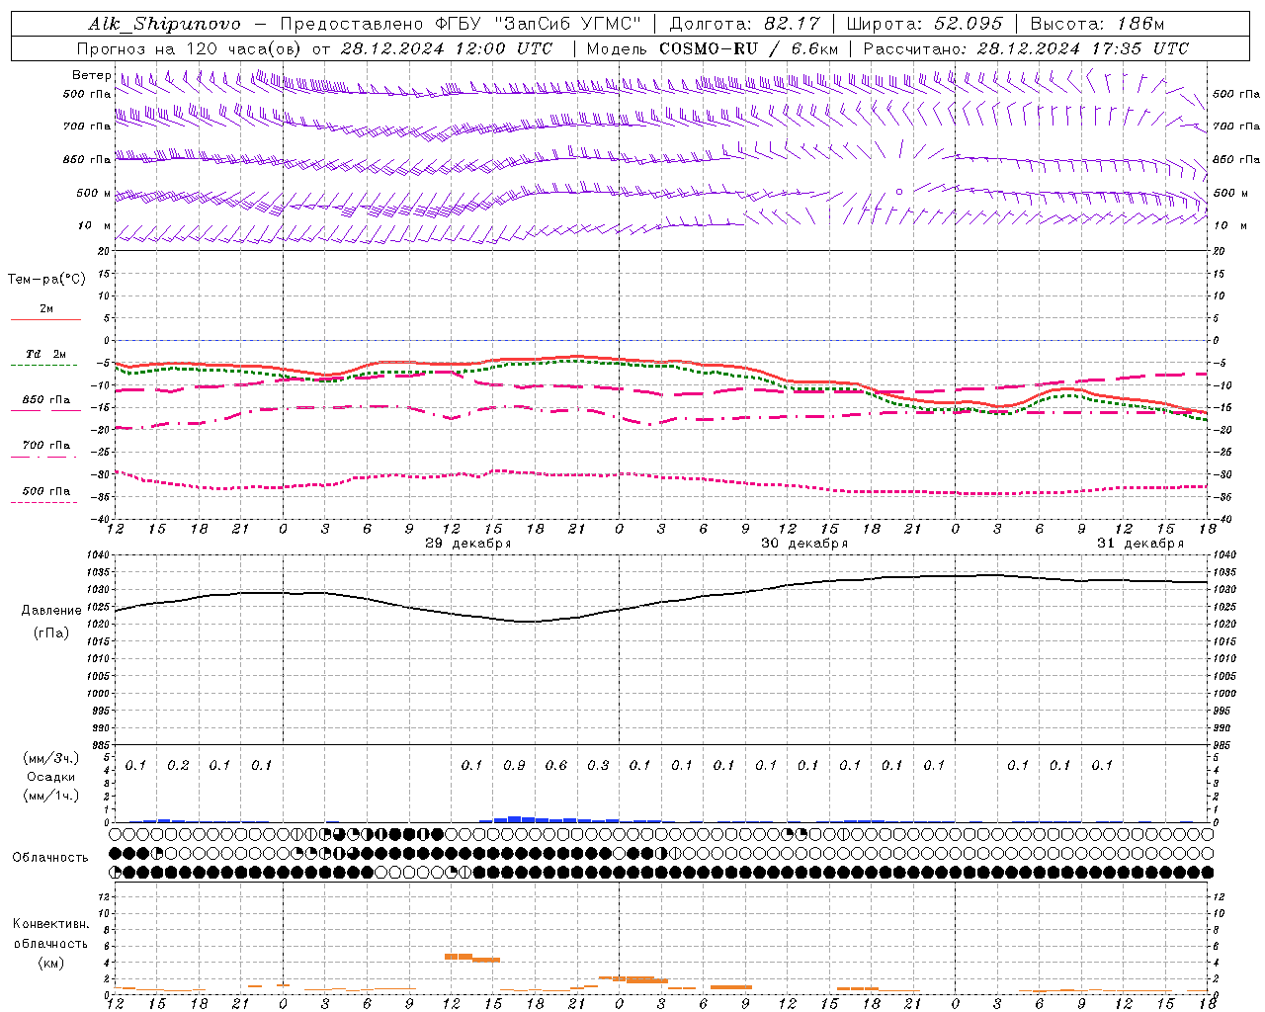
Task: Click the '31 декабря' date label
Action: point(1140,544)
